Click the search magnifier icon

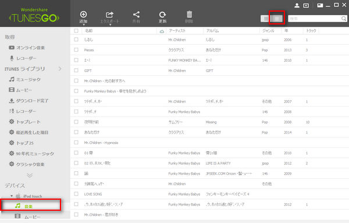point(344,19)
